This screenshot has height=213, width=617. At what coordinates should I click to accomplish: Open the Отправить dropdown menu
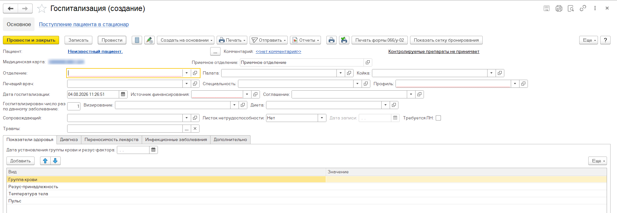pyautogui.click(x=269, y=40)
